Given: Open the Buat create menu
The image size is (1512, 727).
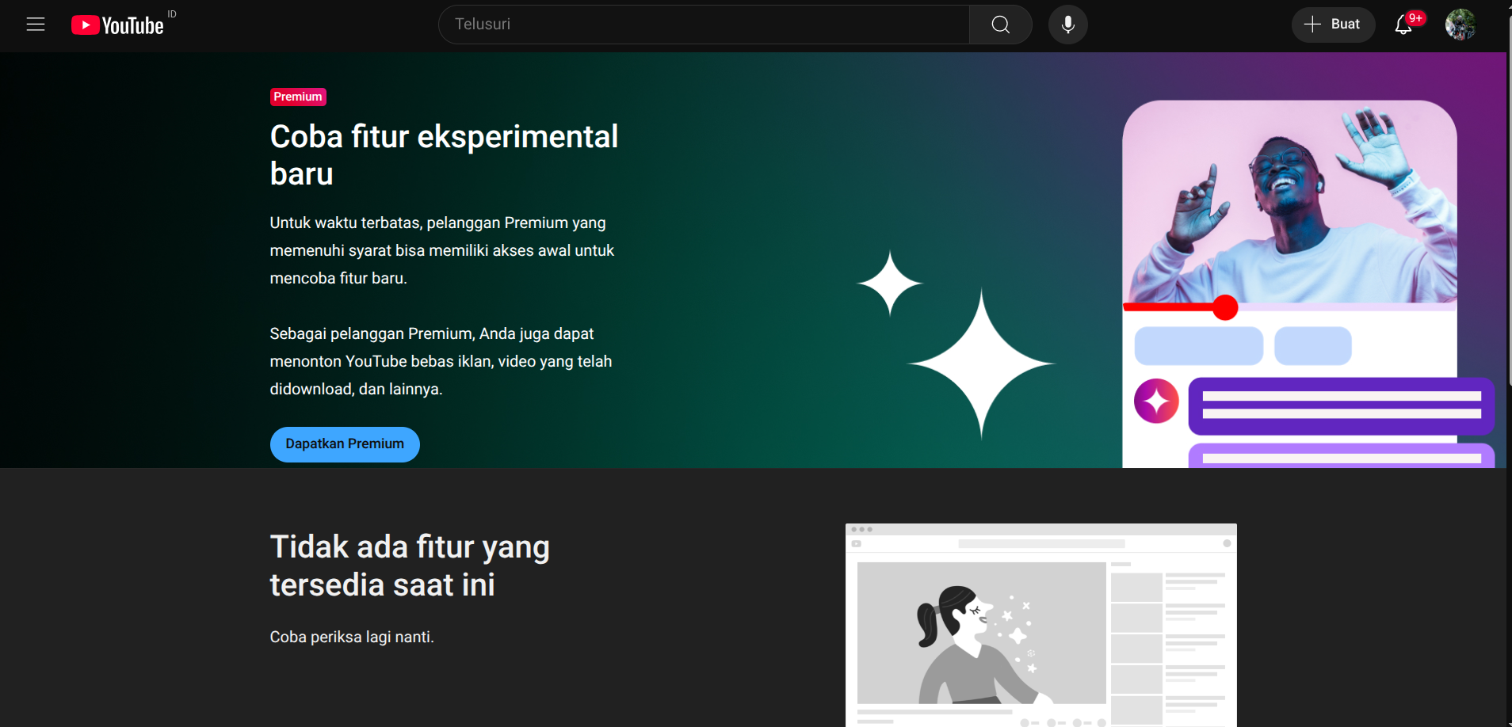Looking at the screenshot, I should pyautogui.click(x=1333, y=25).
